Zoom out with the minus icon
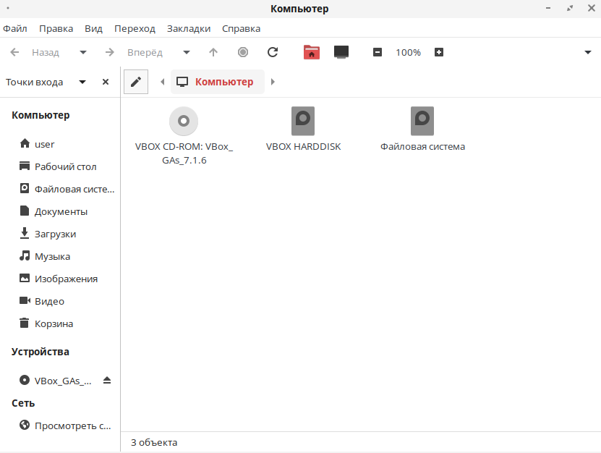The width and height of the screenshot is (601, 453). (x=378, y=52)
